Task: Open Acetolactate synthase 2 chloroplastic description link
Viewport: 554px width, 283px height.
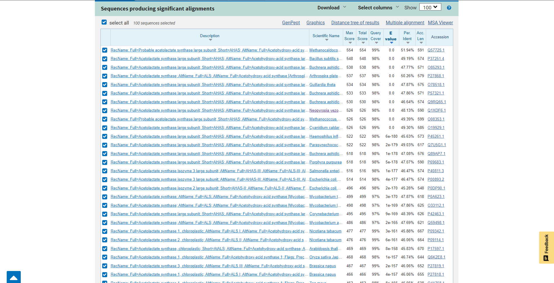Action: point(209,240)
